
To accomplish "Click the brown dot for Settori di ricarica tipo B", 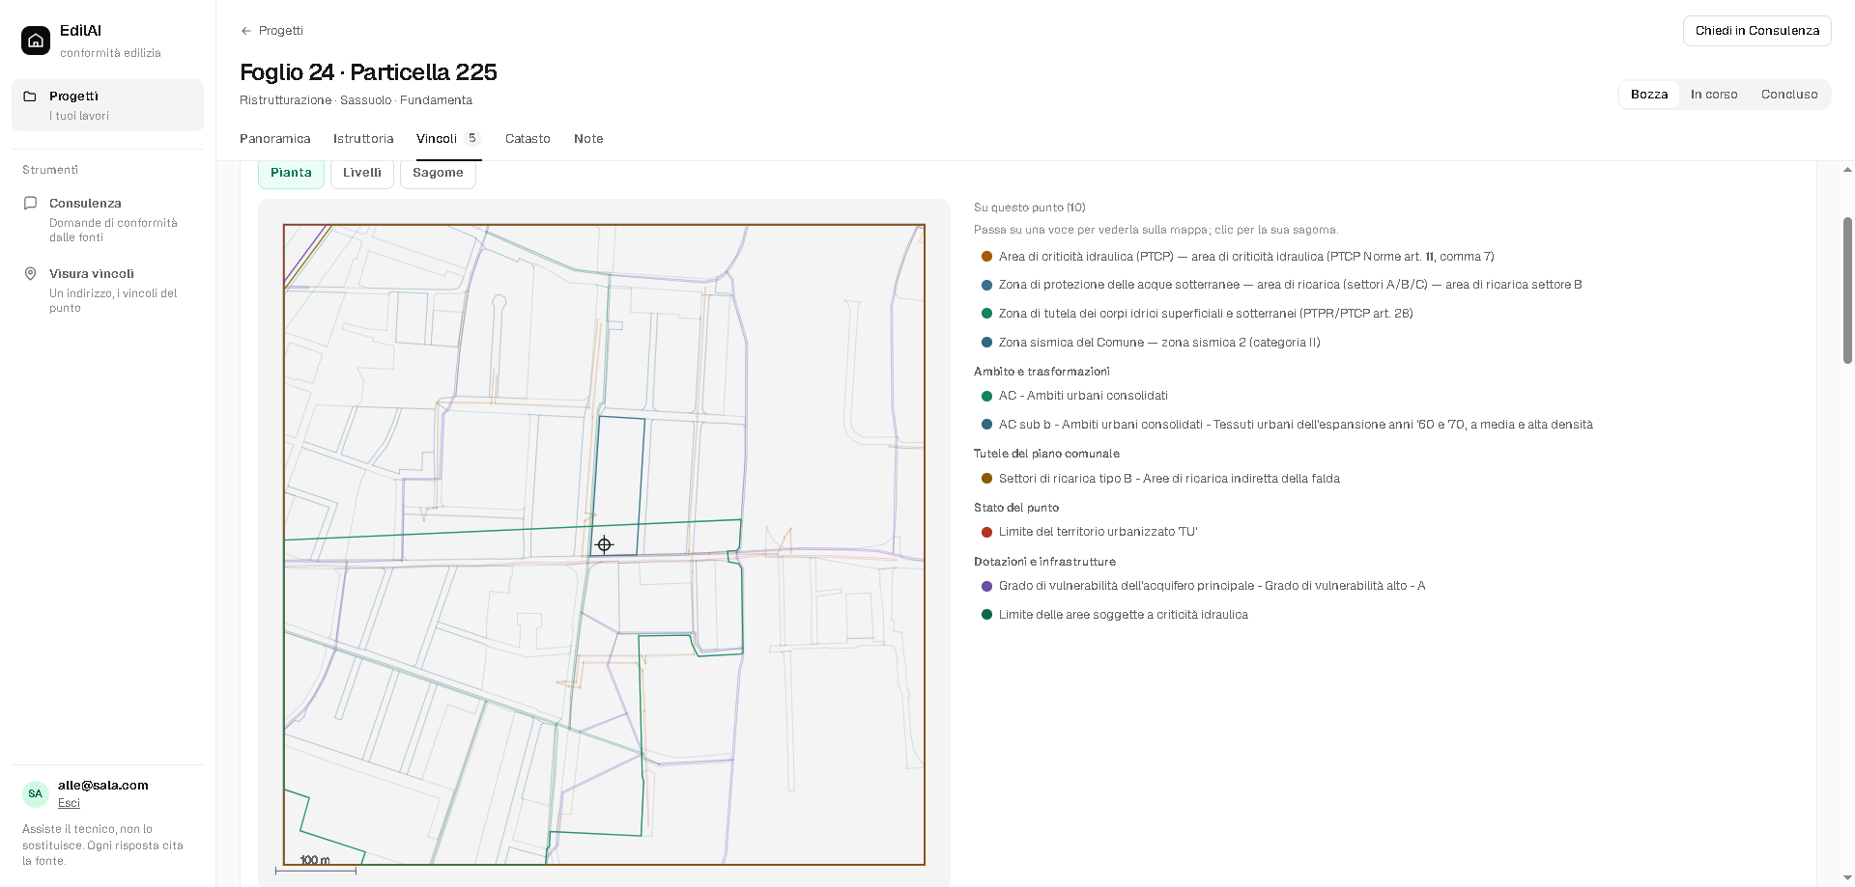I will pyautogui.click(x=986, y=479).
